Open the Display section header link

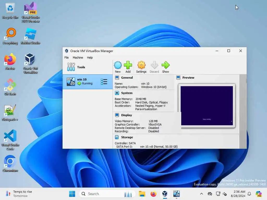126,115
